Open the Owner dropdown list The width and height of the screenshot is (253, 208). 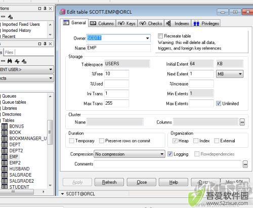point(147,38)
